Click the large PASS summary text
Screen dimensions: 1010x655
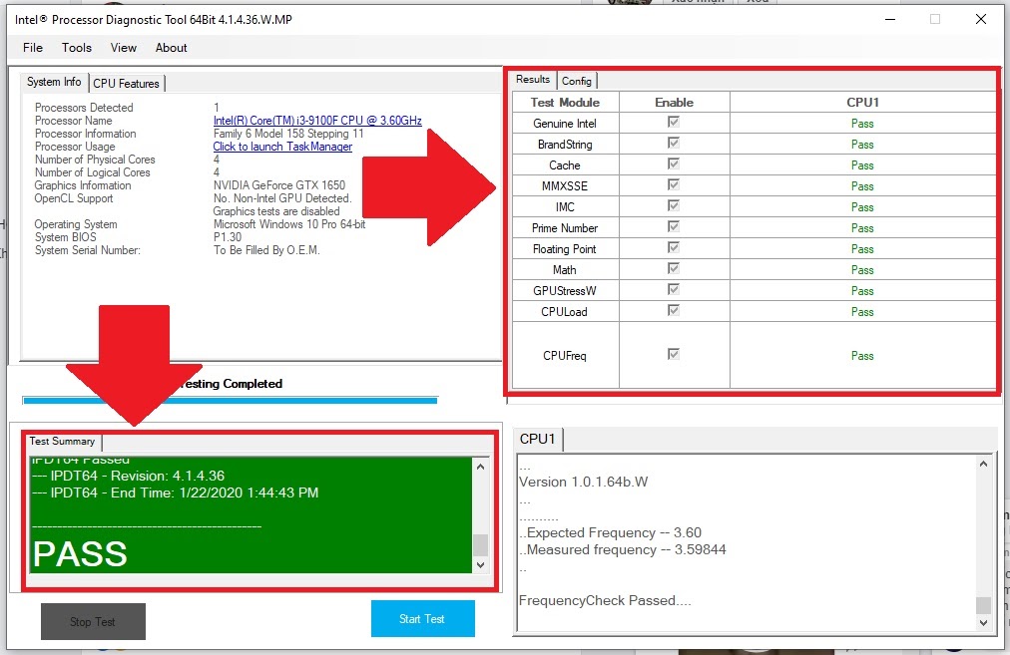pyautogui.click(x=80, y=554)
